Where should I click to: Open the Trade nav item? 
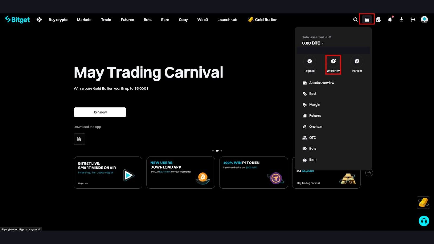pyautogui.click(x=106, y=20)
